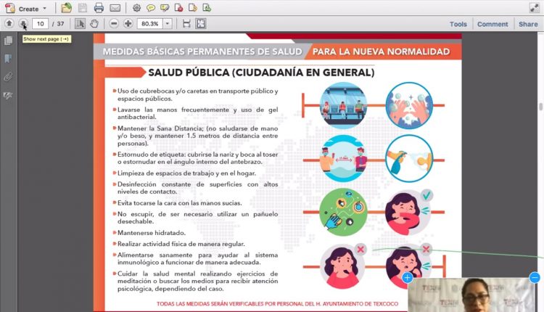Click the Show next page arrow
The image size is (544, 312).
coord(22,24)
